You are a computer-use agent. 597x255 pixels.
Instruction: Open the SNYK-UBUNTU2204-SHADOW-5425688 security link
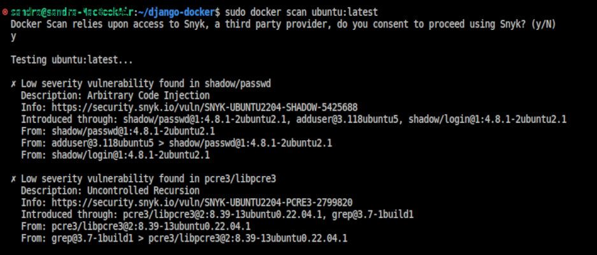pos(204,107)
